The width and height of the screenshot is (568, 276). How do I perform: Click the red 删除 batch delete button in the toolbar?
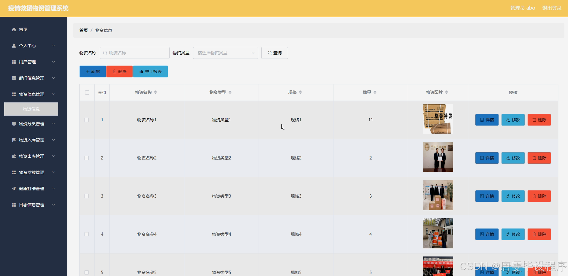[x=119, y=71]
